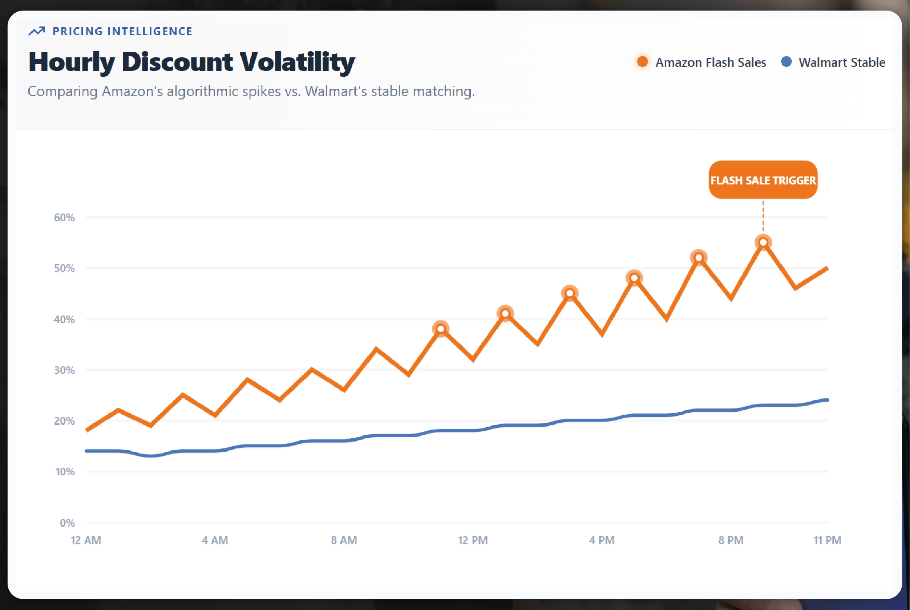This screenshot has height=610, width=910.
Task: Toggle the Walmart Stable legend dot
Action: pos(786,62)
